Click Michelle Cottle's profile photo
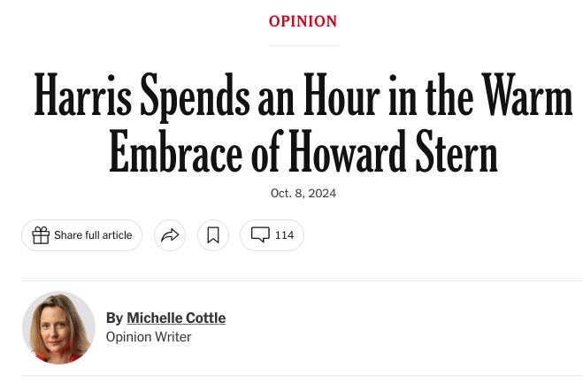 coord(58,327)
